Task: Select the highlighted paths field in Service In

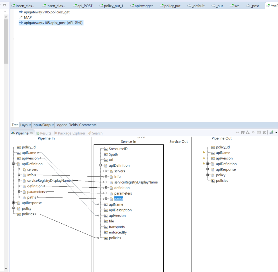Action: 118,199
